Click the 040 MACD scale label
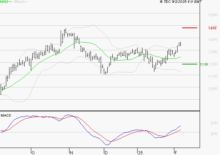220x155 pixels. click(x=214, y=123)
